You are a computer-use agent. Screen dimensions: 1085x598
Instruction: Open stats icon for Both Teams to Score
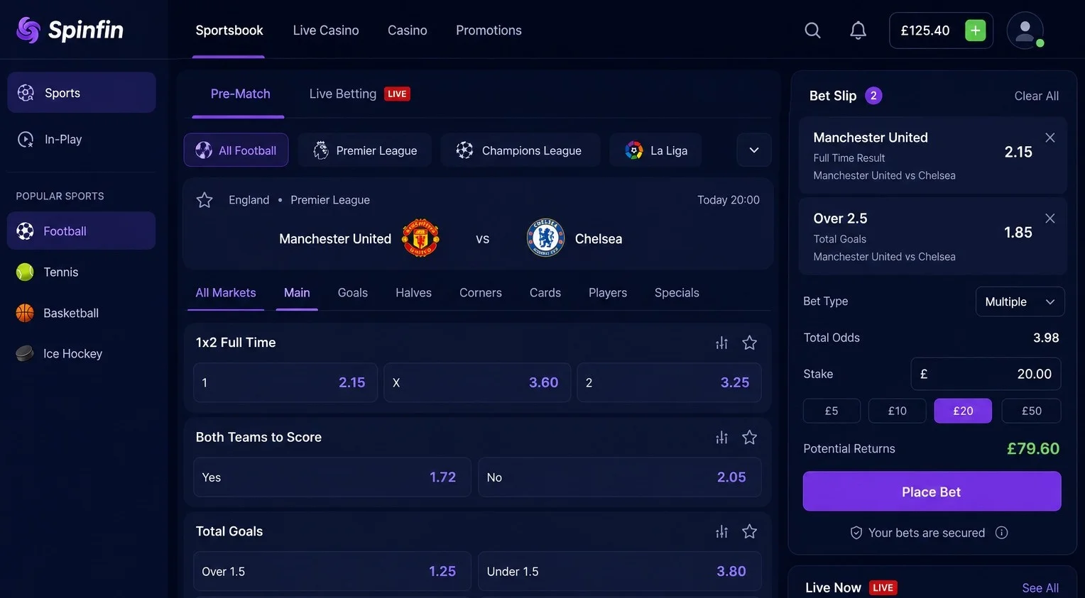721,437
